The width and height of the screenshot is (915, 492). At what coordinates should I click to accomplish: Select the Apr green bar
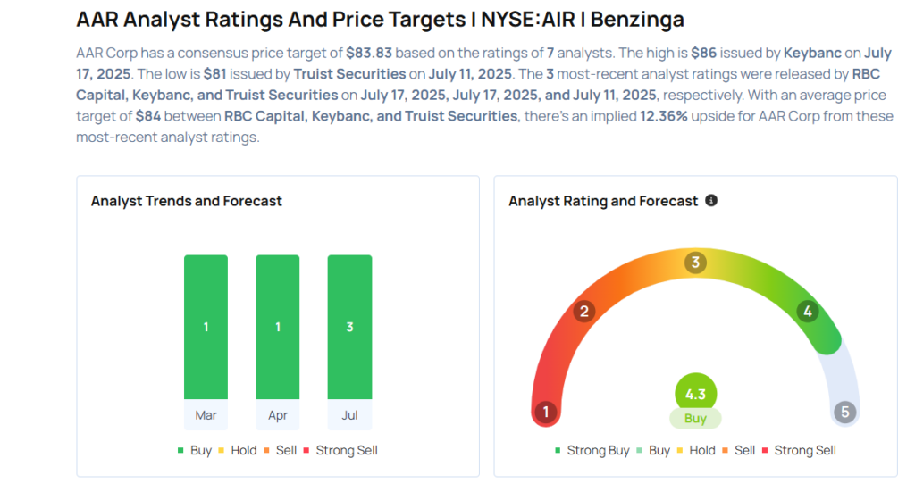coord(278,327)
